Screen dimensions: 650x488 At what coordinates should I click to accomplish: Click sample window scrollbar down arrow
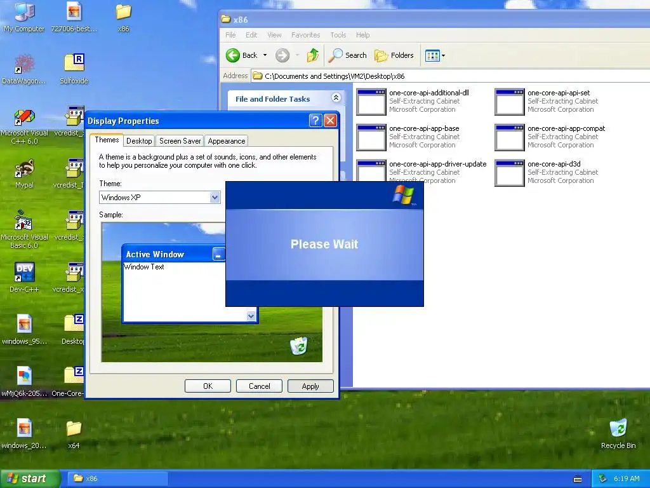pyautogui.click(x=251, y=316)
